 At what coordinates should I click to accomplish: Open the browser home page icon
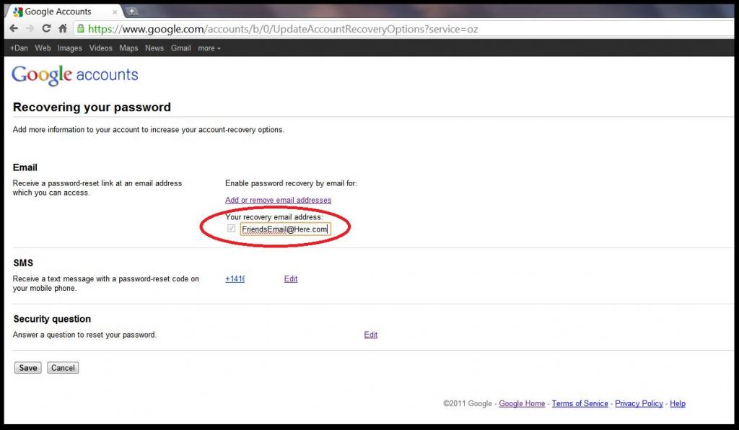(x=62, y=28)
